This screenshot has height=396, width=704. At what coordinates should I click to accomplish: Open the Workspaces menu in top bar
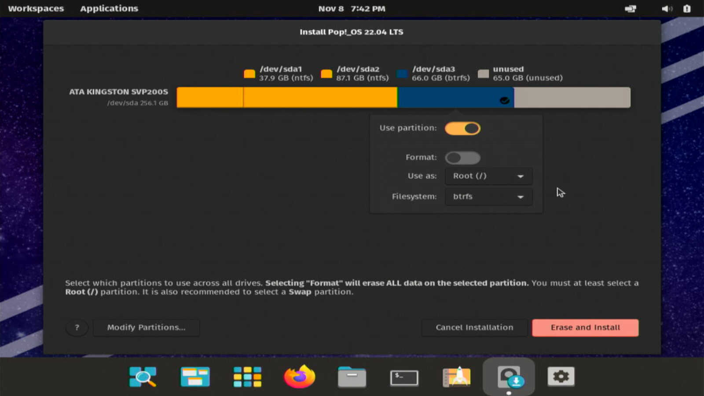point(36,9)
